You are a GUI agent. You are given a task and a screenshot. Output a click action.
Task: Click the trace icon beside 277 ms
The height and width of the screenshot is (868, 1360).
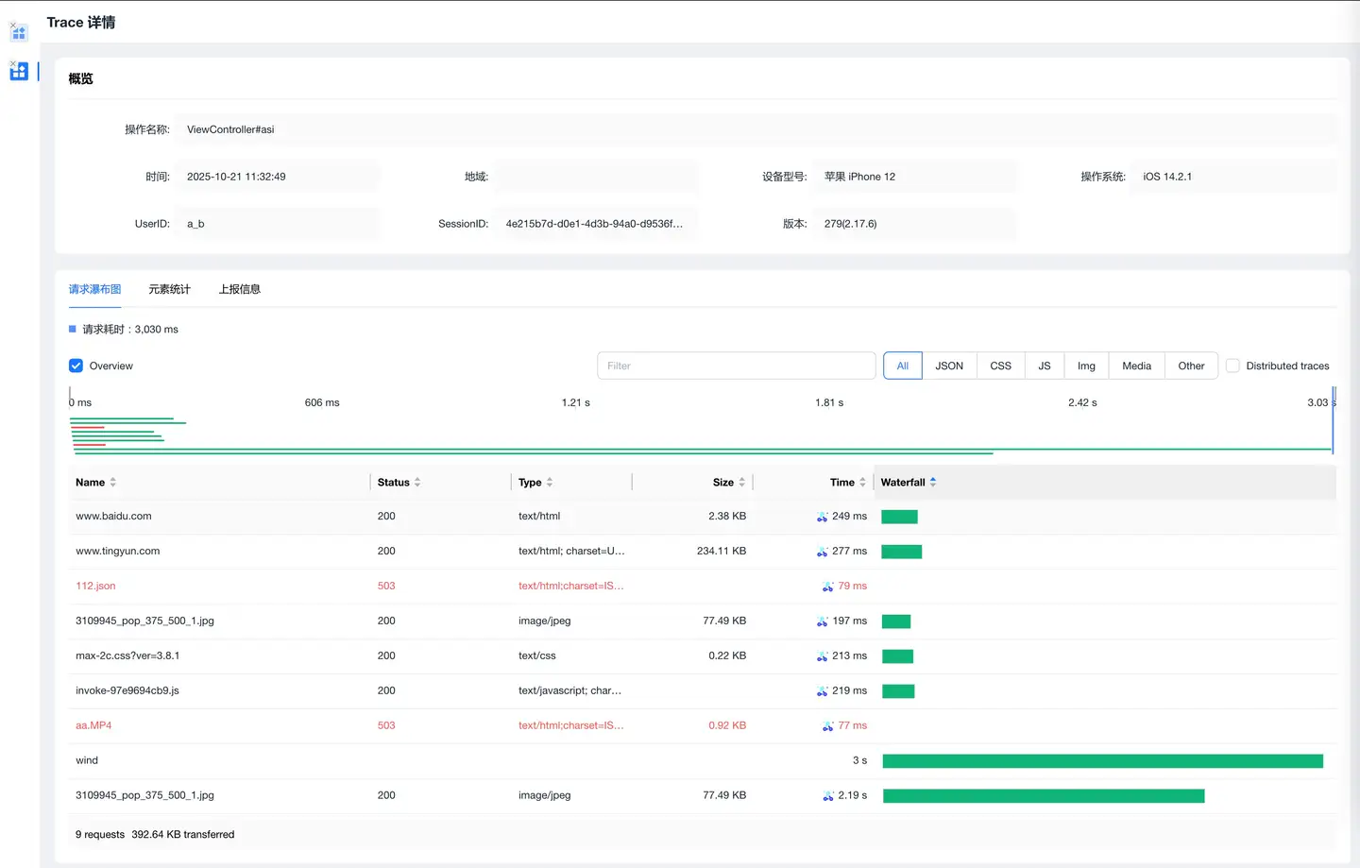(x=822, y=552)
